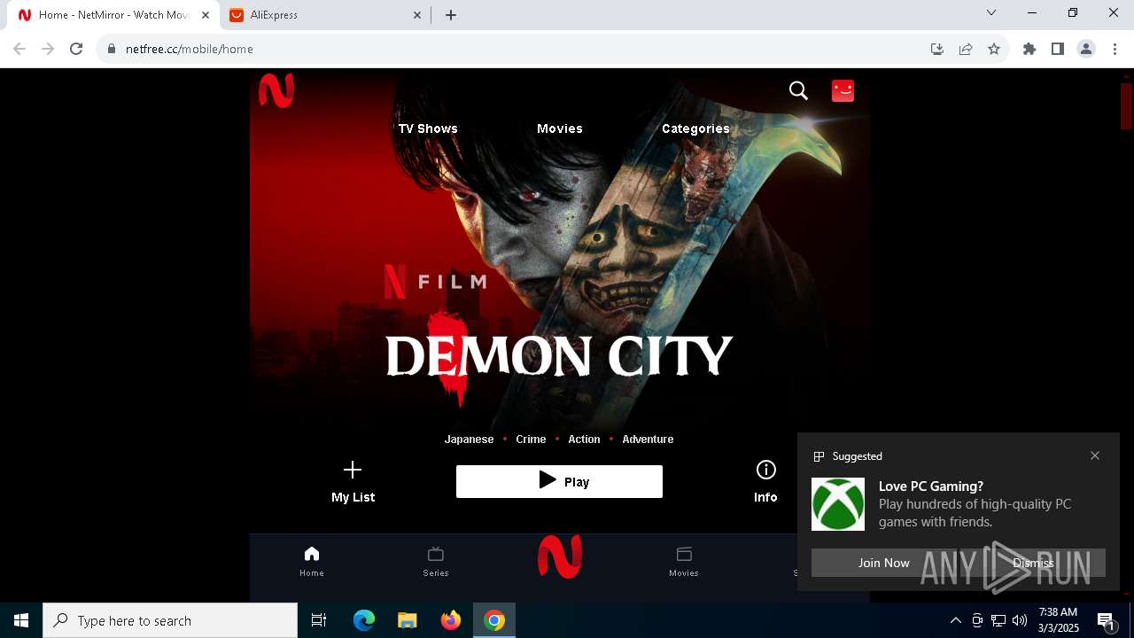Click the Chrome icon on taskbar

coord(494,620)
